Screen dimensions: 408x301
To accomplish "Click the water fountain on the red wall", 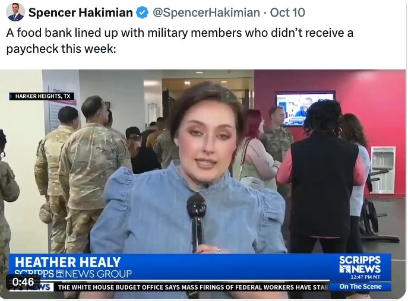I will tap(383, 170).
